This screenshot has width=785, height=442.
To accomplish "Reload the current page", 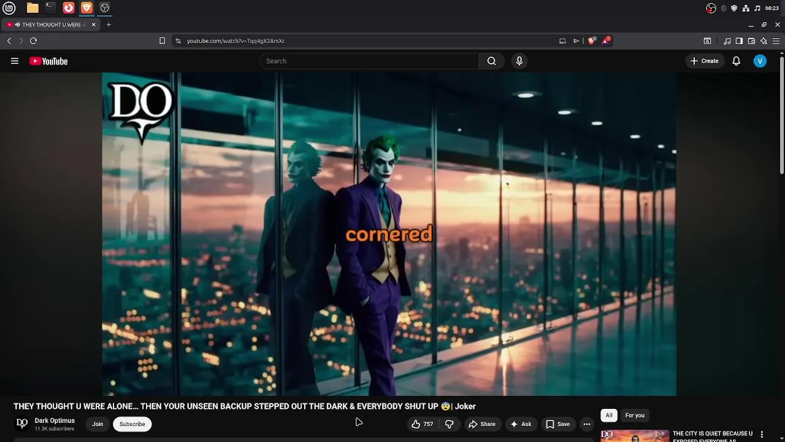I will pyautogui.click(x=33, y=41).
